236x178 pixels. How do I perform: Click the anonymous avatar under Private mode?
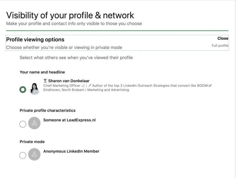[x=34, y=154]
